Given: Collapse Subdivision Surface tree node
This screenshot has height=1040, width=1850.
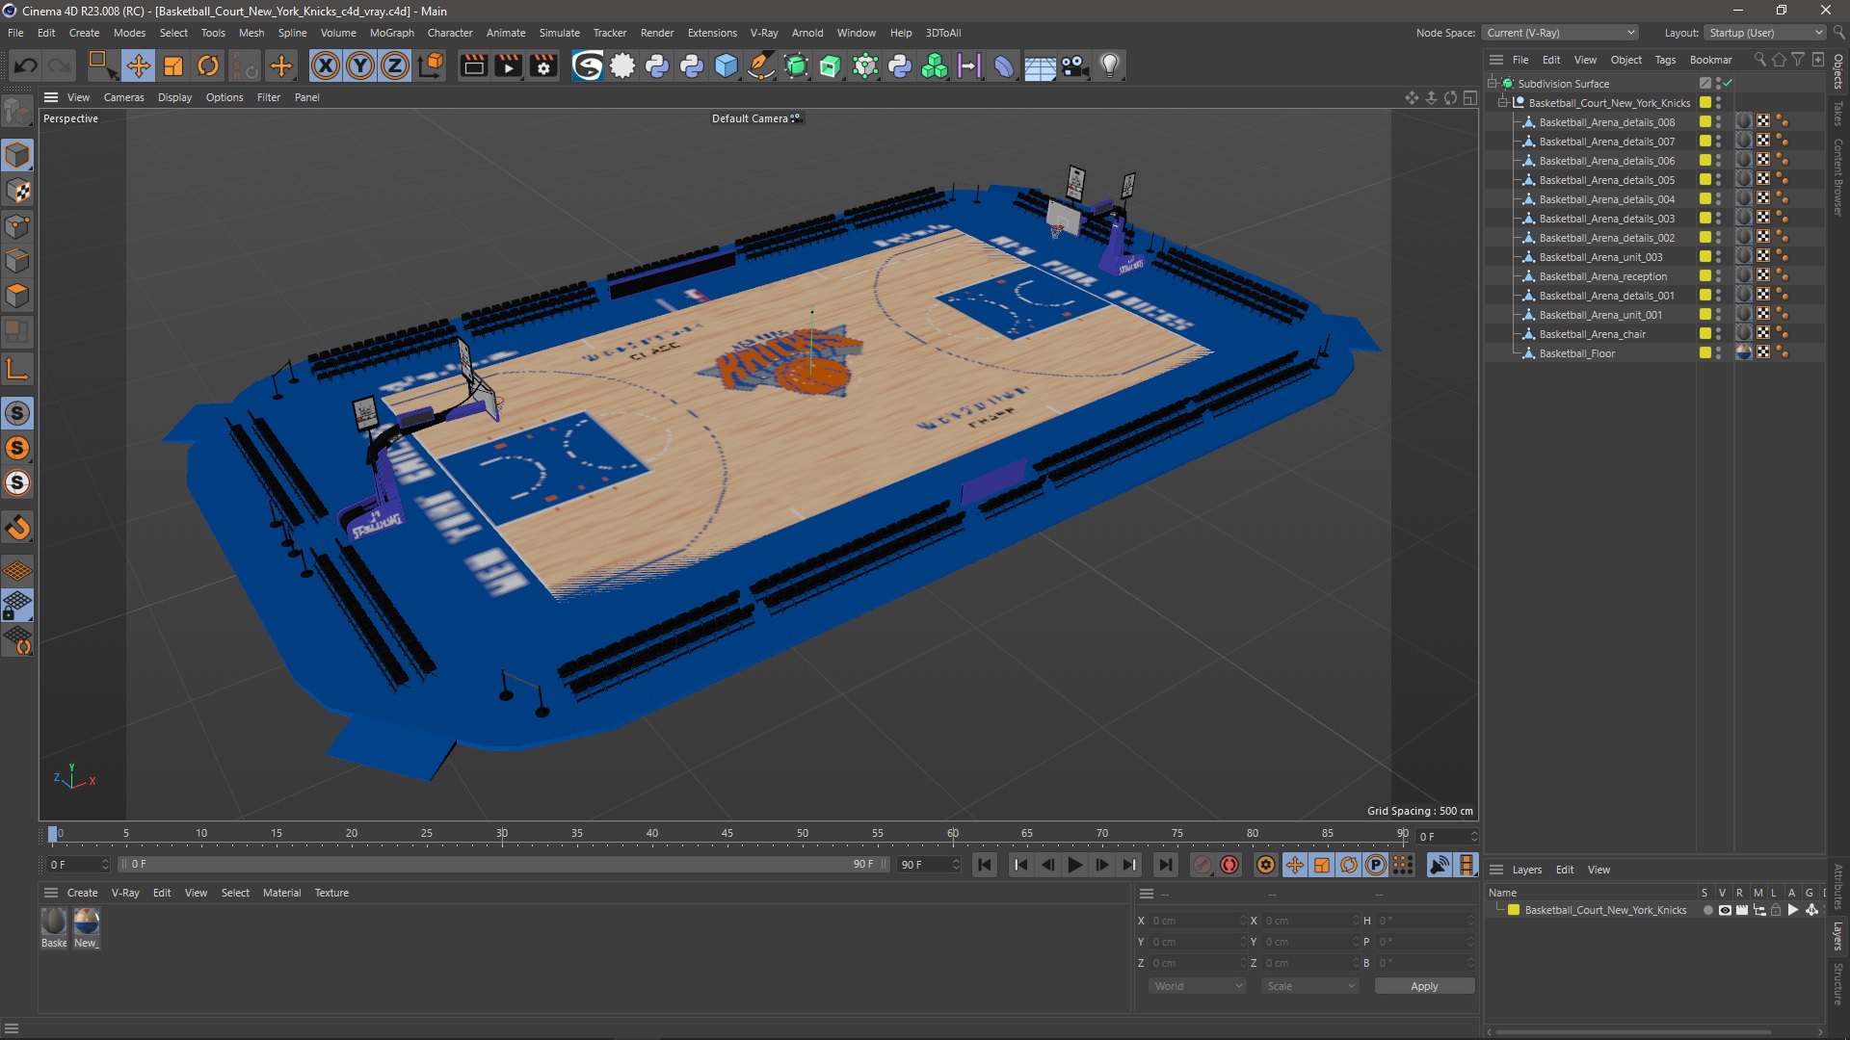Looking at the screenshot, I should click(x=1493, y=84).
